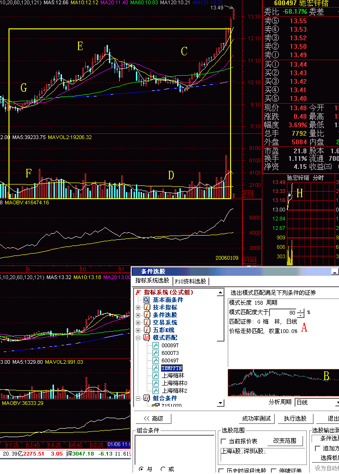This screenshot has width=339, height=474.
Task: Click the 技术指标 folder icon
Action: [147, 307]
